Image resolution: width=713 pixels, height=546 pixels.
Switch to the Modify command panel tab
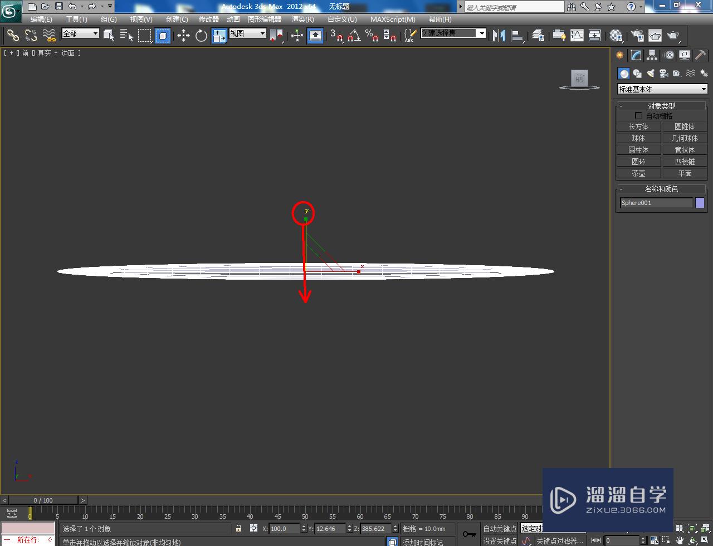point(636,55)
